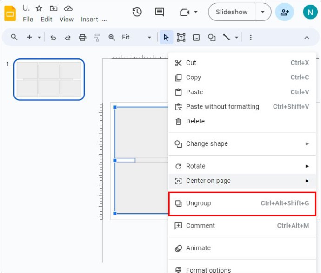Click the top-left selection handle

pos(115,107)
